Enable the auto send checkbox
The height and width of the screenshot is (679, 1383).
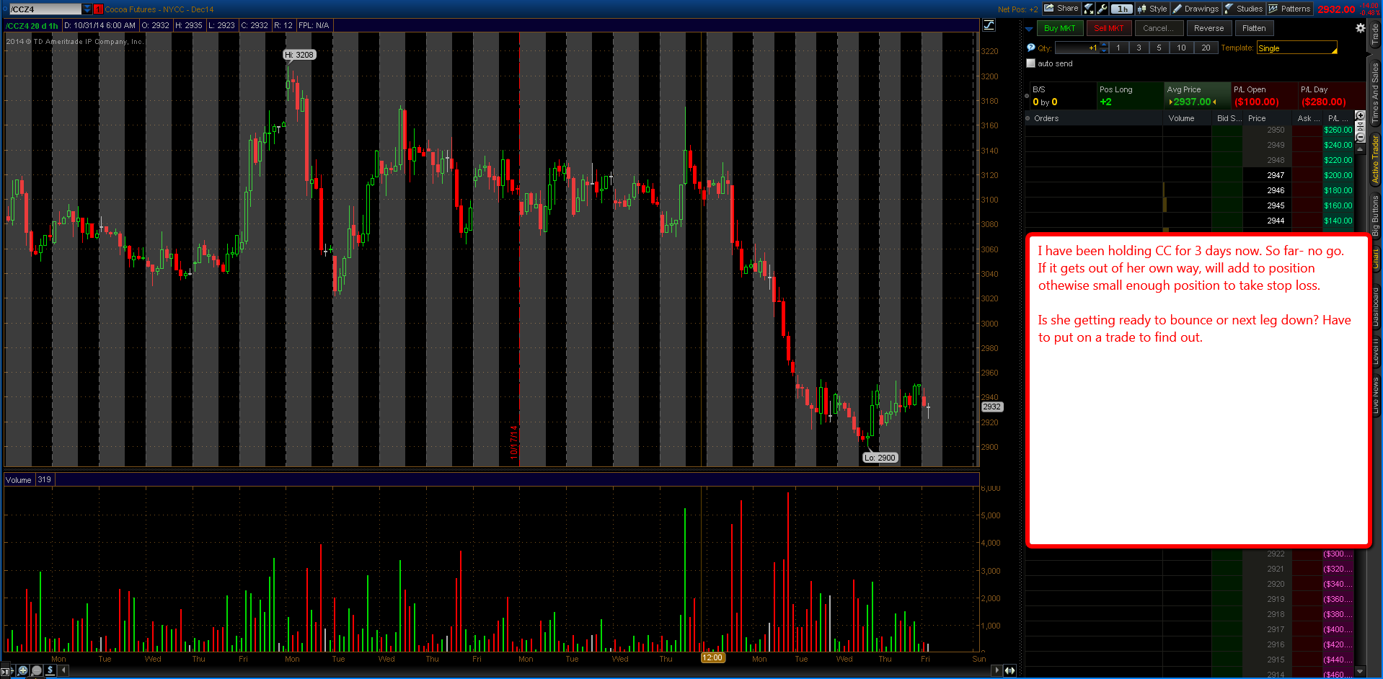coord(1030,63)
